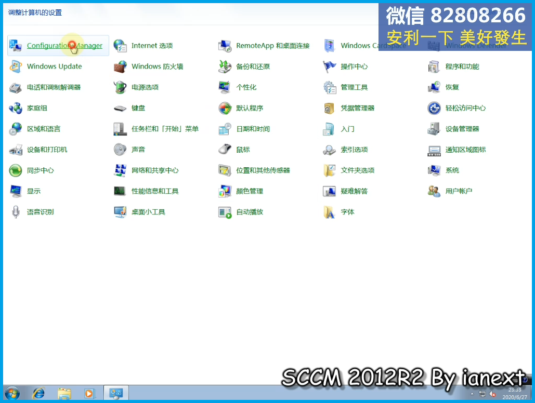Click the 区域和语言 globe icon
Viewport: 535px width, 403px height.
point(16,129)
